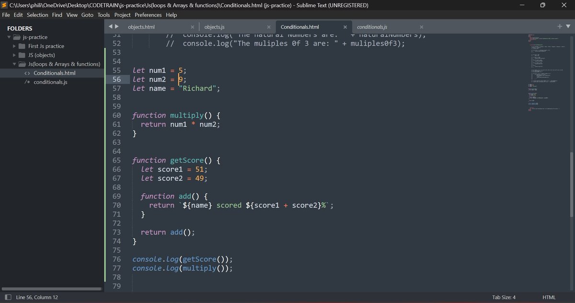Collapse the Js(loops & Arrays & functions) folder

[14, 64]
